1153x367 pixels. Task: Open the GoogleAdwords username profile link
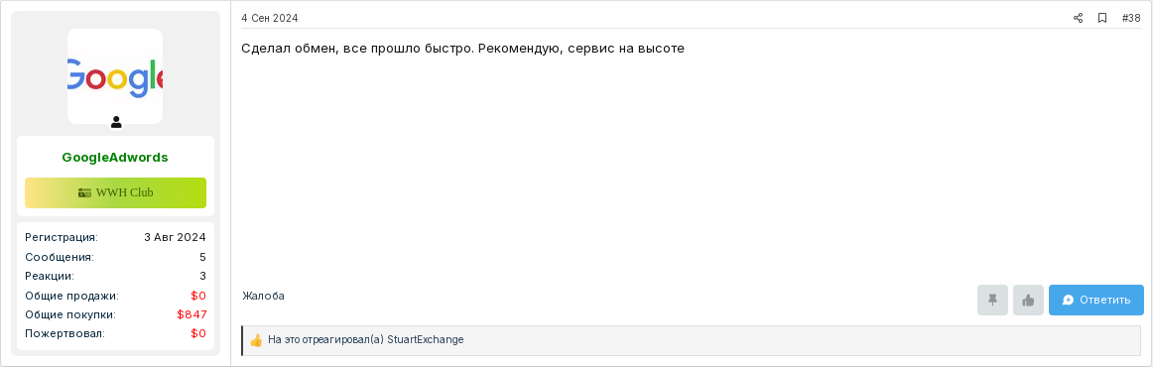pos(115,158)
